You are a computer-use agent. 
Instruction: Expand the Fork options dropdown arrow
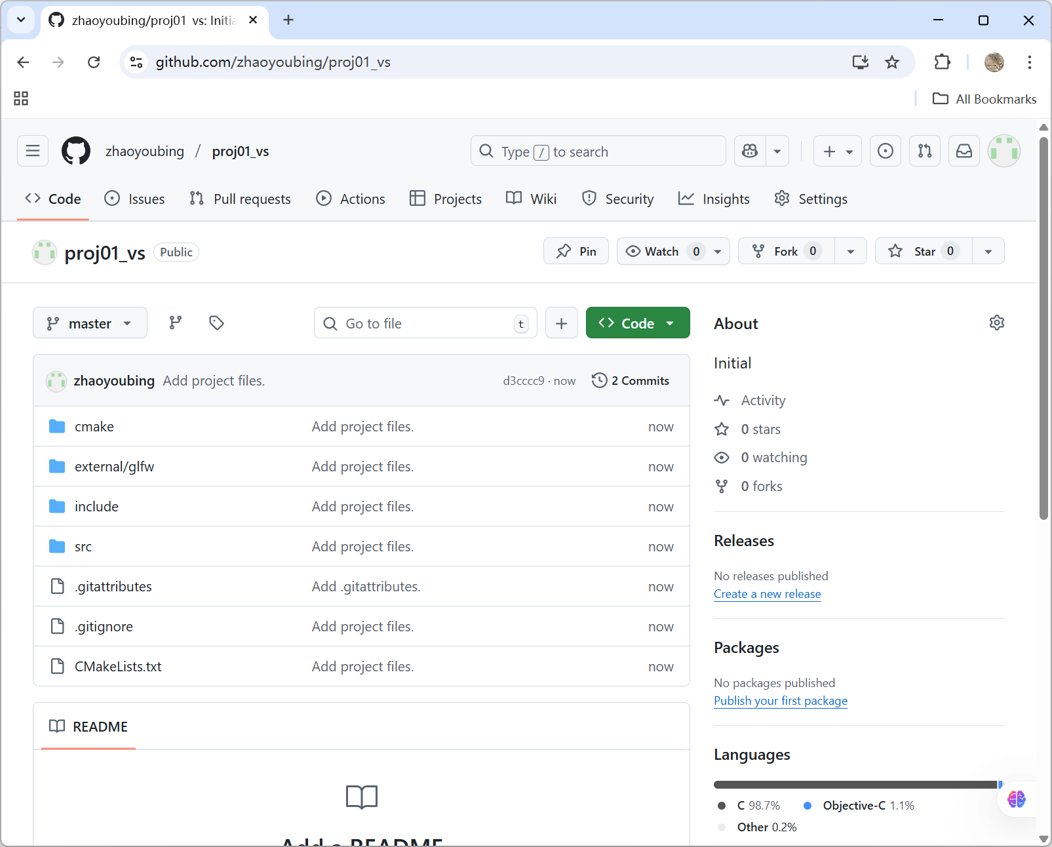[x=850, y=252]
